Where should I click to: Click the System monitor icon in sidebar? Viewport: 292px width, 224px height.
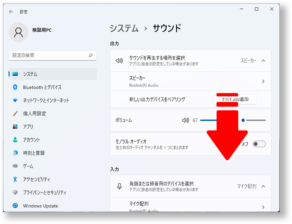pos(15,74)
